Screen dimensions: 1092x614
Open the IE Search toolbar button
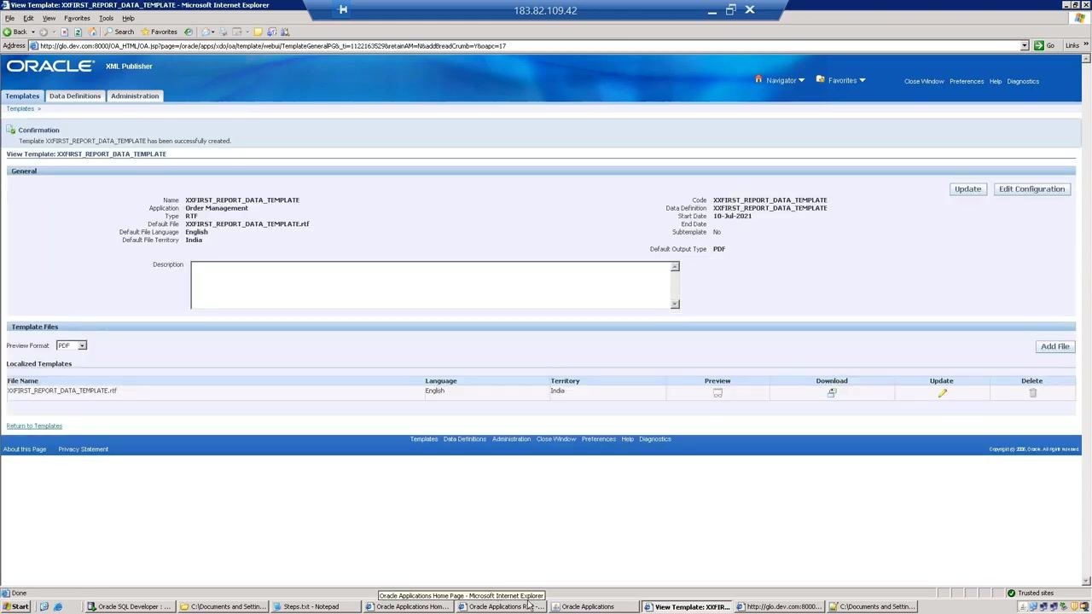click(x=119, y=32)
